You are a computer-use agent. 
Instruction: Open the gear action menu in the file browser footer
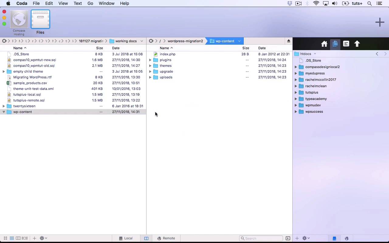click(x=43, y=238)
